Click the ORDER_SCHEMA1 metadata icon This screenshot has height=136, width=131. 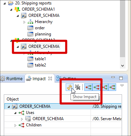tap(17, 9)
